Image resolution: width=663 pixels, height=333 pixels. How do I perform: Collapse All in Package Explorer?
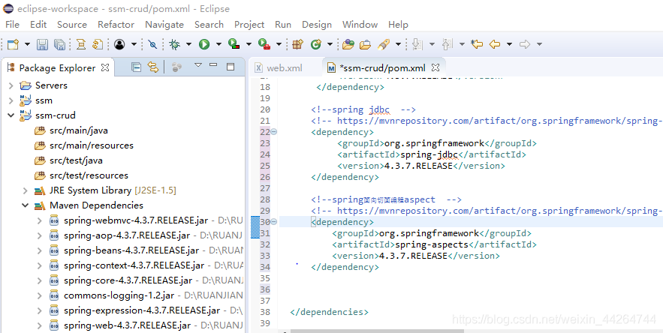click(136, 67)
